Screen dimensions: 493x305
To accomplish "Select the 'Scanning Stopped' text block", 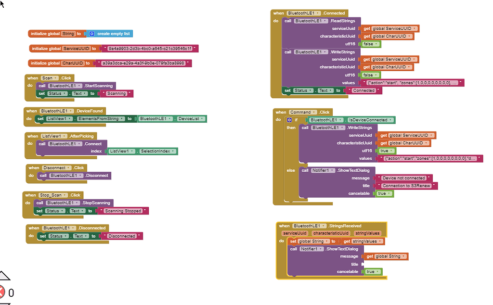I will 123,211.
